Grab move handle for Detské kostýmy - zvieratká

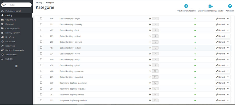150,77
